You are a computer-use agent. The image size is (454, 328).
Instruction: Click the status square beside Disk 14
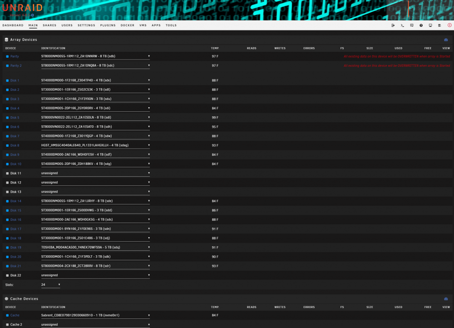pos(7,201)
